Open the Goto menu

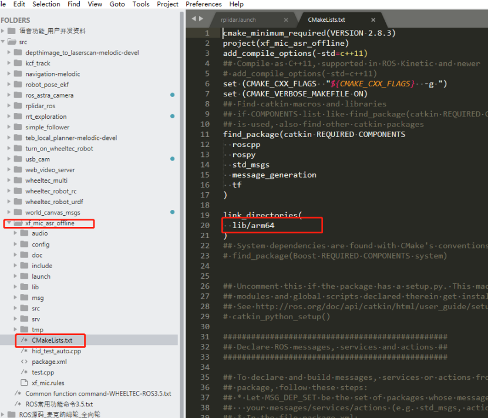(x=117, y=4)
